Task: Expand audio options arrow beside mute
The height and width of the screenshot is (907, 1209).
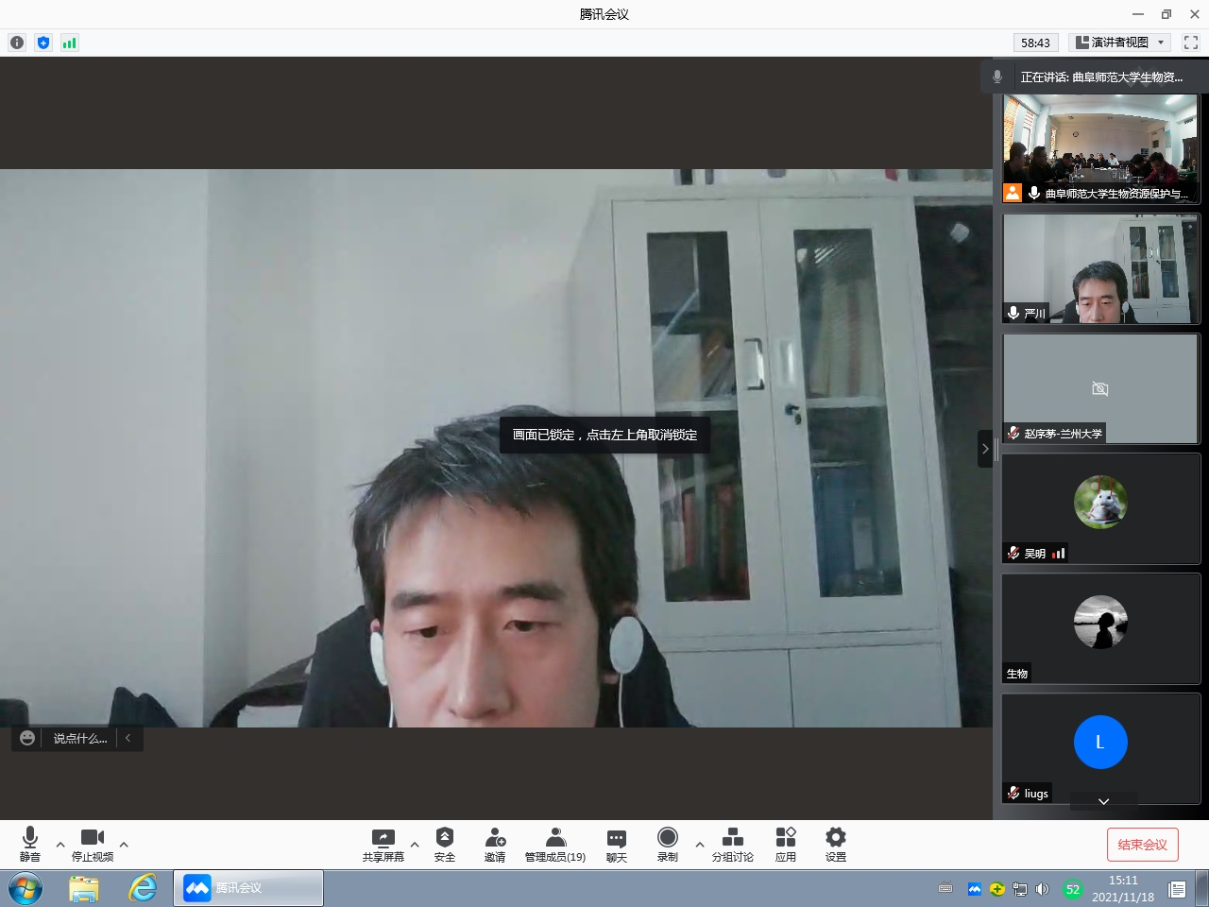Action: [60, 845]
